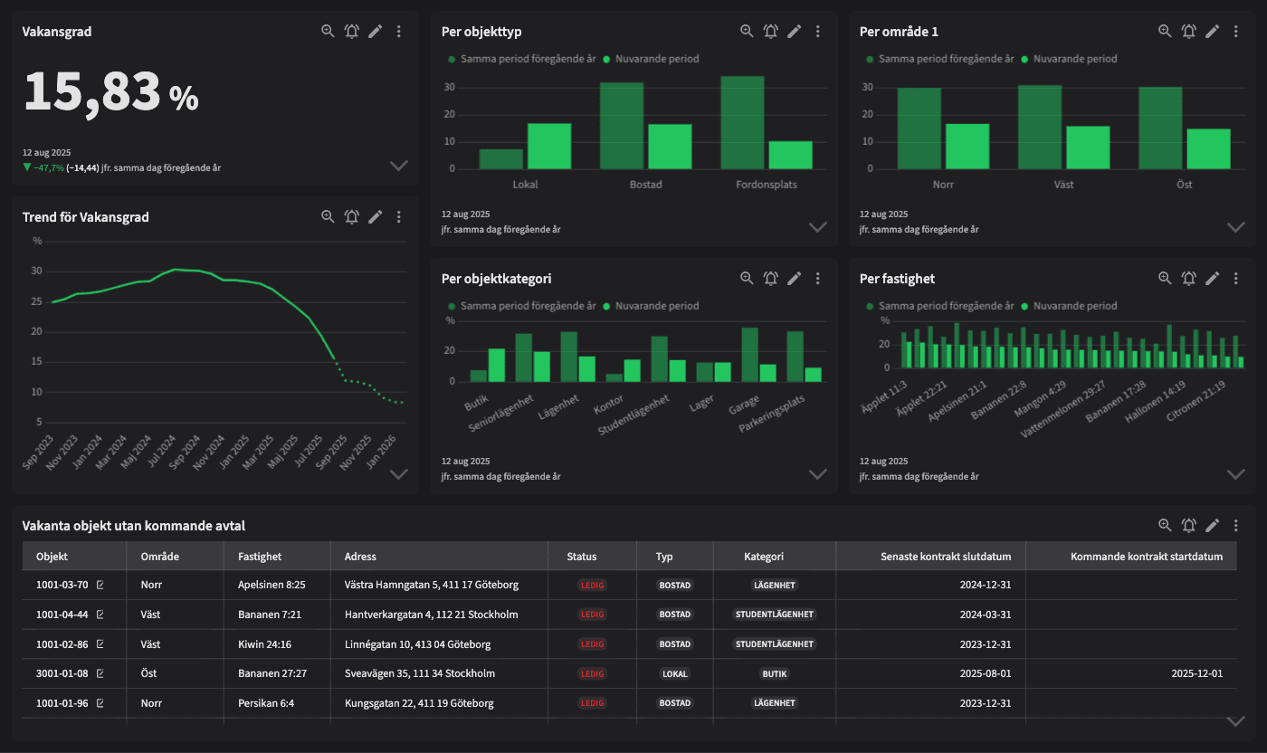The height and width of the screenshot is (753, 1267).
Task: Click the magnifier on Per objektkategori
Action: (x=747, y=279)
